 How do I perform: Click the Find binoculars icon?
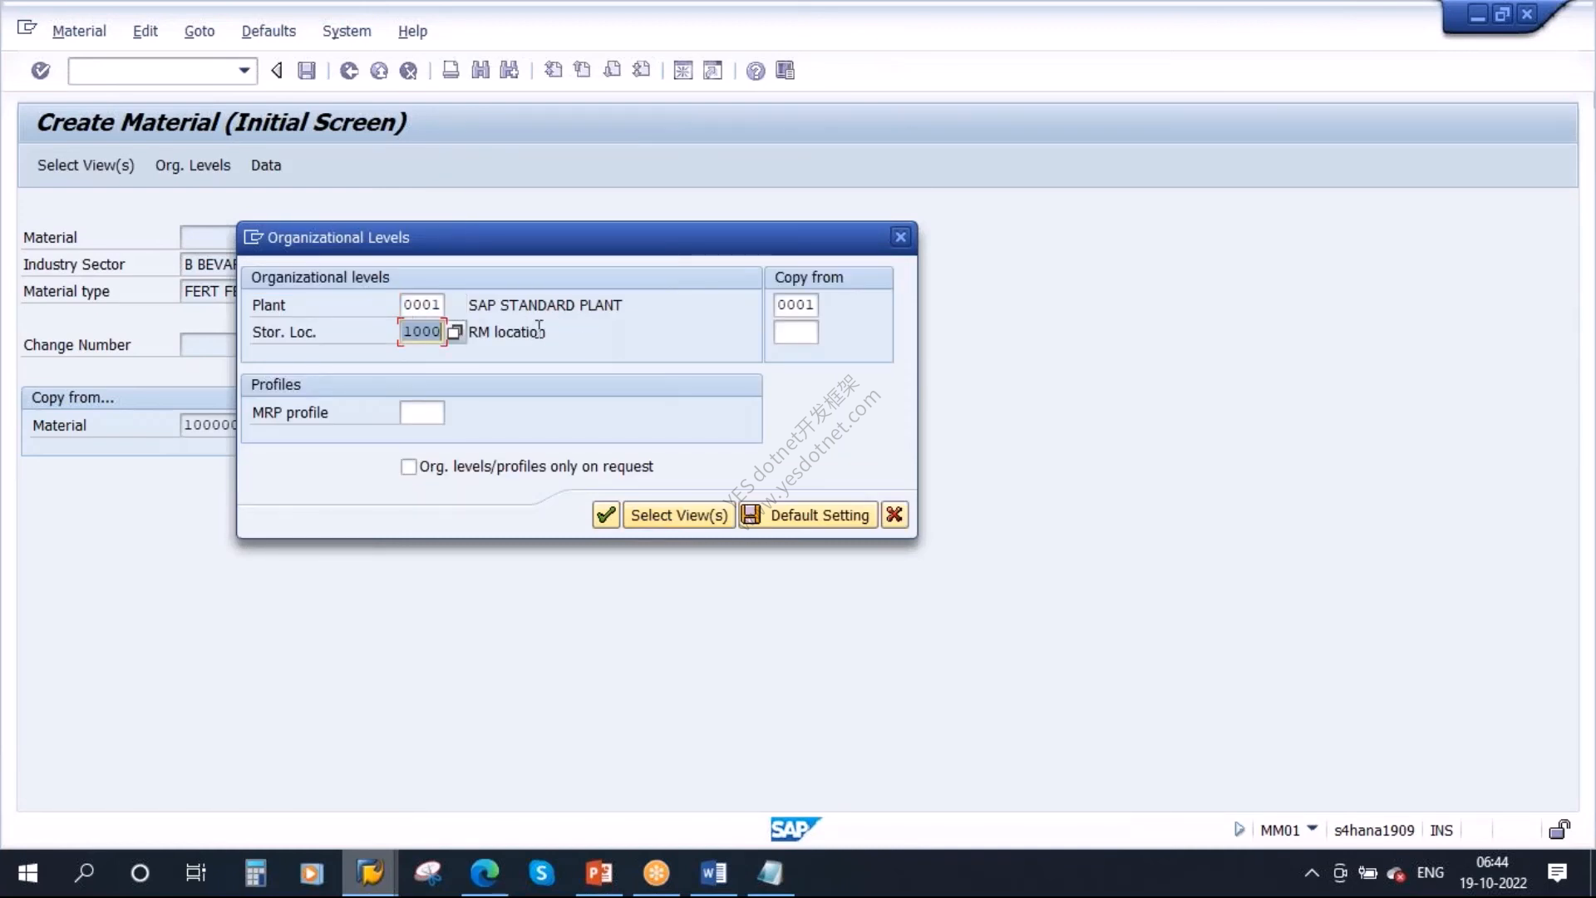click(x=480, y=71)
